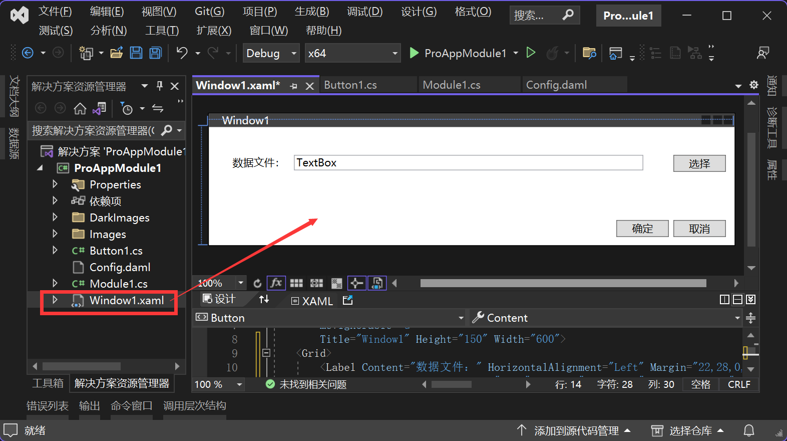Click the Save icon in the toolbar
787x441 pixels.
coord(136,53)
